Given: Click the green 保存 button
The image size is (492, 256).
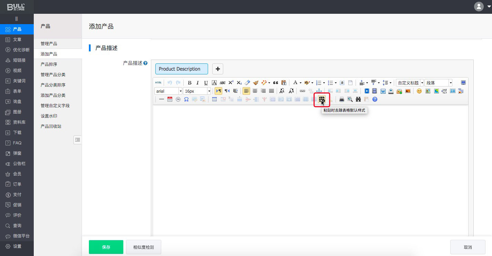Looking at the screenshot, I should click(x=106, y=247).
